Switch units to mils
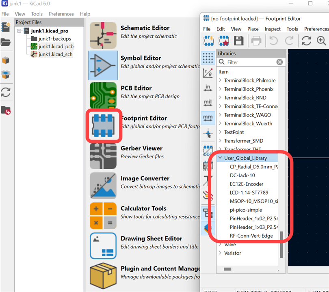 pyautogui.click(x=208, y=103)
